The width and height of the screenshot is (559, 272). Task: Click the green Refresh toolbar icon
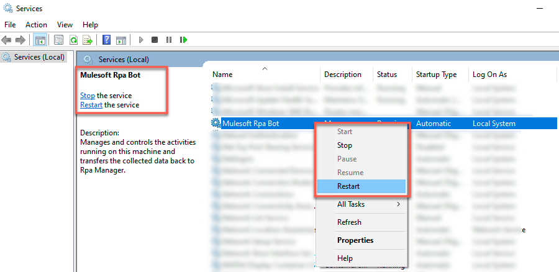coord(73,40)
